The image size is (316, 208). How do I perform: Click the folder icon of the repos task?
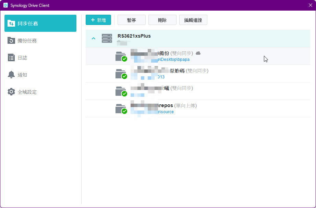click(x=121, y=109)
